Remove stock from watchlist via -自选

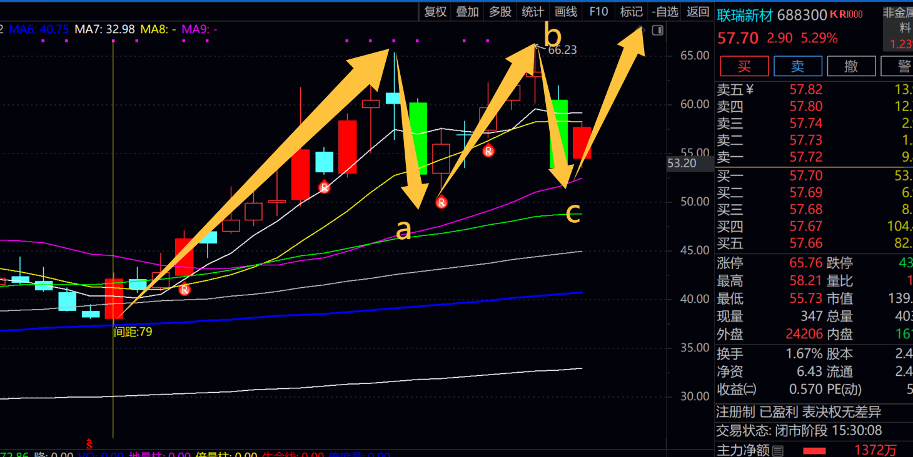pyautogui.click(x=665, y=11)
